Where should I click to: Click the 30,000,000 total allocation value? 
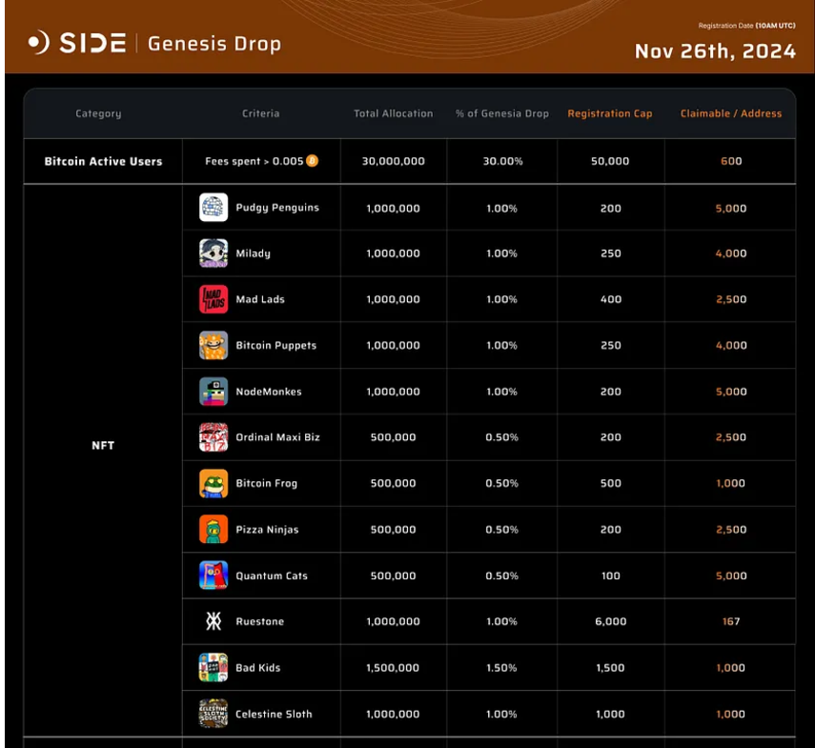point(394,161)
